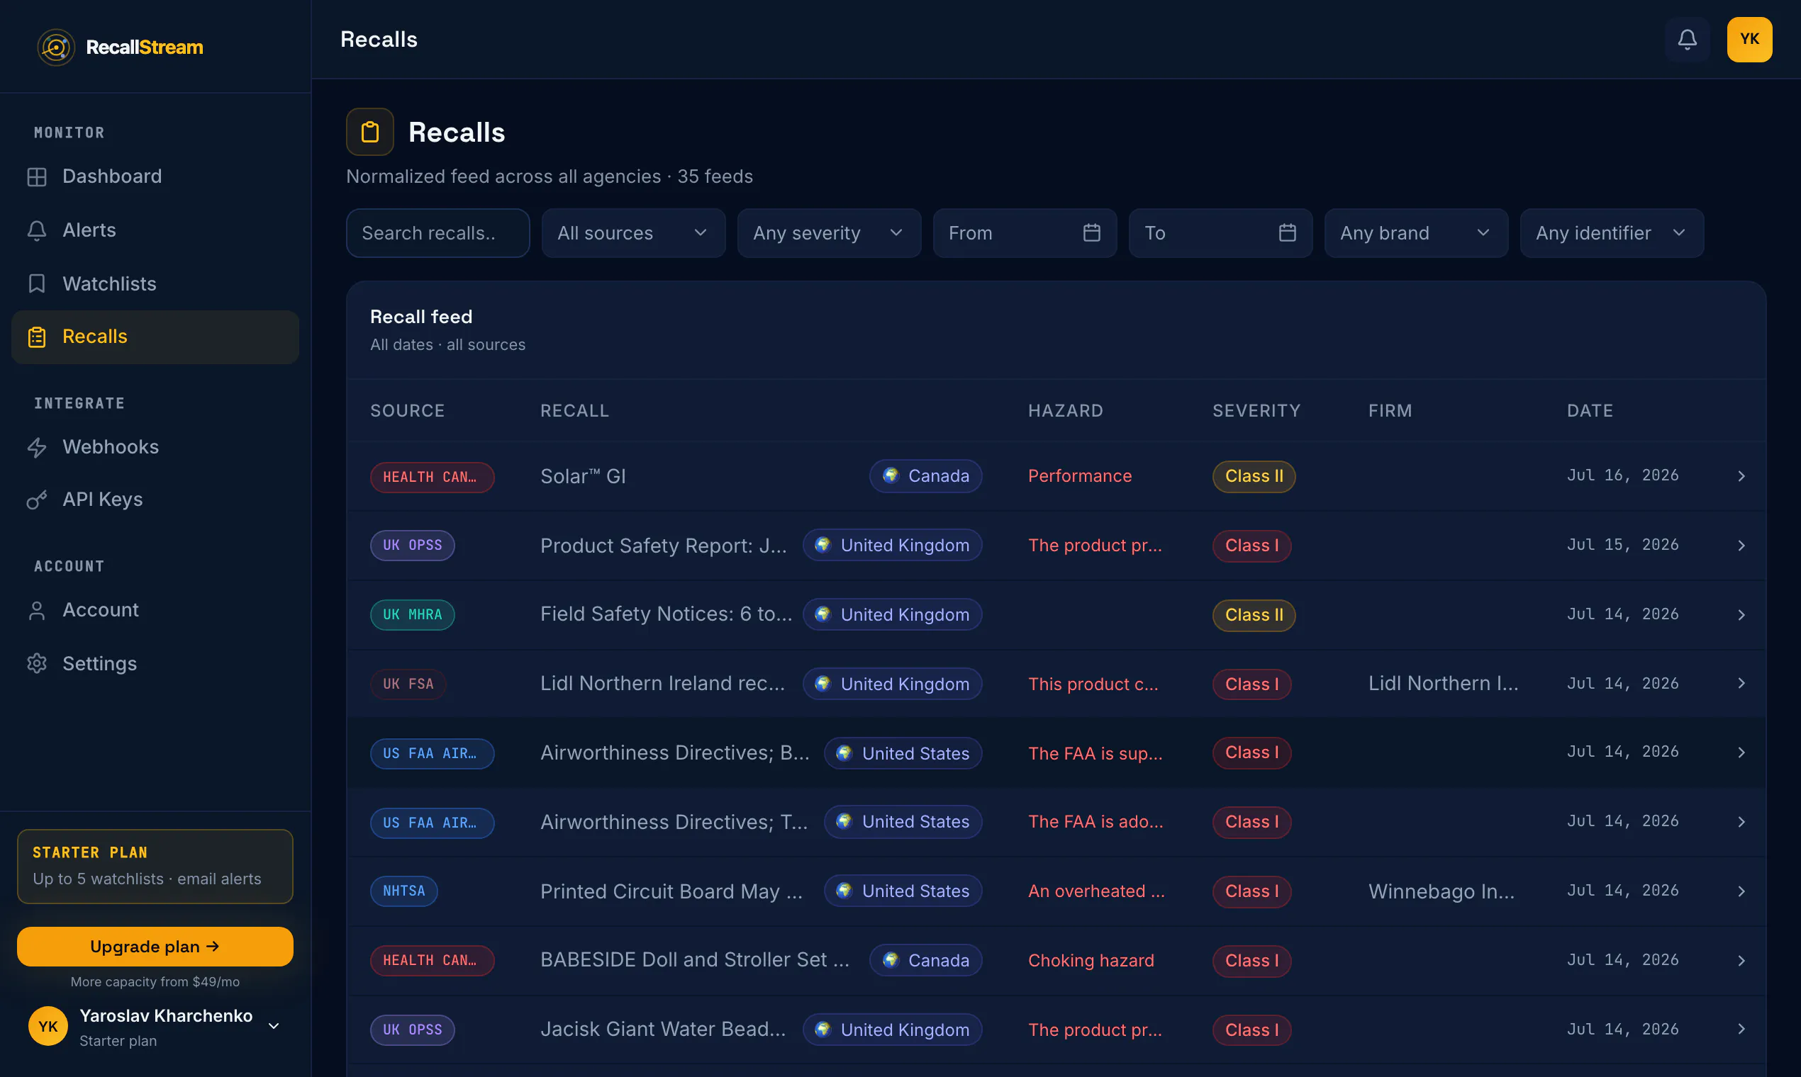Click the Watchlists bookmark icon
Image resolution: width=1801 pixels, height=1077 pixels.
36,283
